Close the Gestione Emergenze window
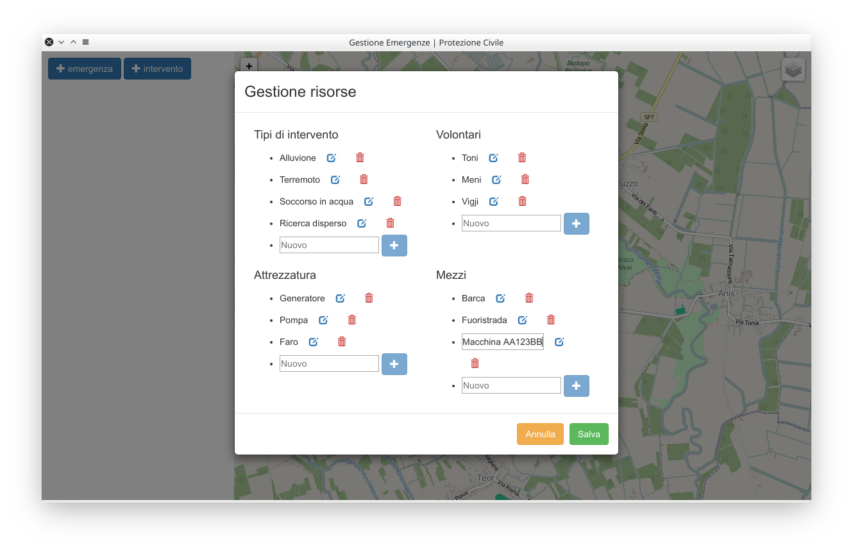Viewport: 853px width, 552px height. click(49, 42)
